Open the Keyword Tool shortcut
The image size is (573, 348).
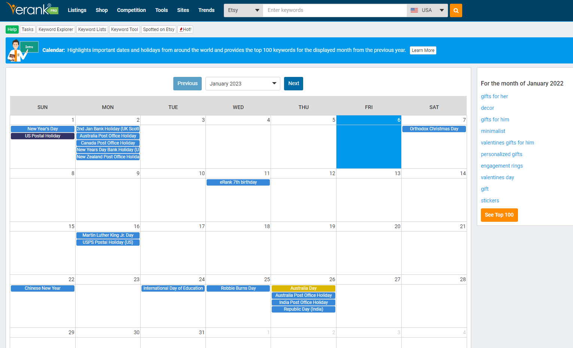125,29
